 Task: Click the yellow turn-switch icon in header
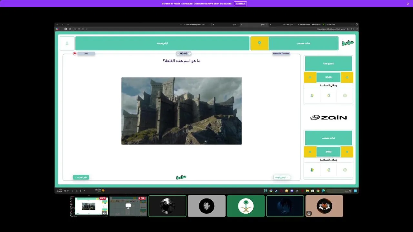coord(259,43)
